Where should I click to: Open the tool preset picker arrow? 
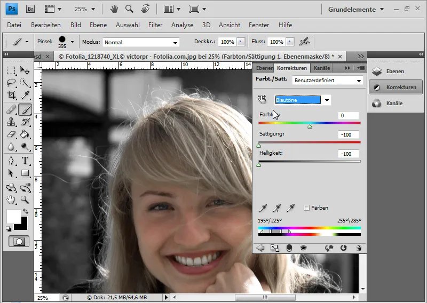27,42
